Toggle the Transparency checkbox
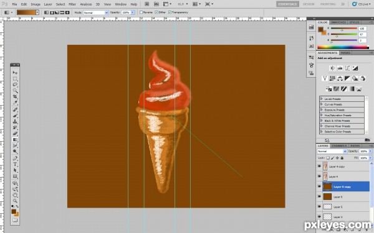Image resolution: width=374 pixels, height=233 pixels. (x=170, y=12)
